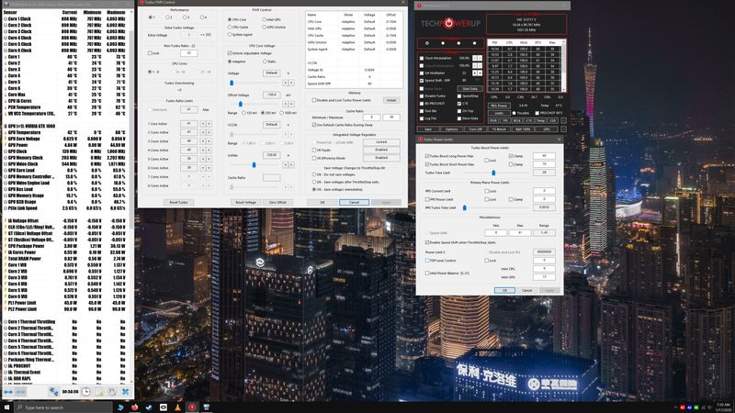Decrease 6 Cores Active ratio stepper

click(x=203, y=168)
